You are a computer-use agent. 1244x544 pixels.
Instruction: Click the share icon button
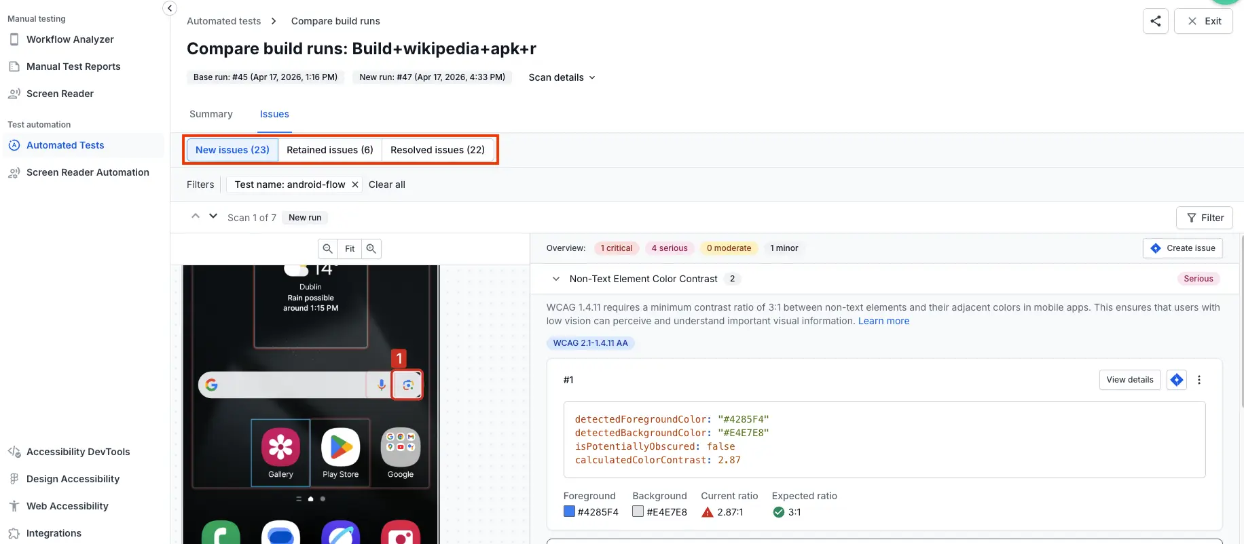click(x=1156, y=21)
